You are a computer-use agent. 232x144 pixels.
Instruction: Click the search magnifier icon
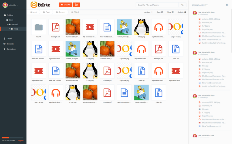pos(182,5)
